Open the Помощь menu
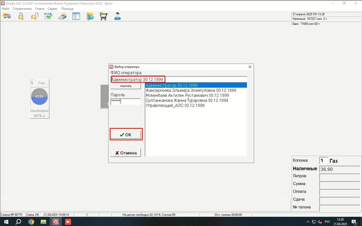This screenshot has height=226, width=362. (x=67, y=8)
